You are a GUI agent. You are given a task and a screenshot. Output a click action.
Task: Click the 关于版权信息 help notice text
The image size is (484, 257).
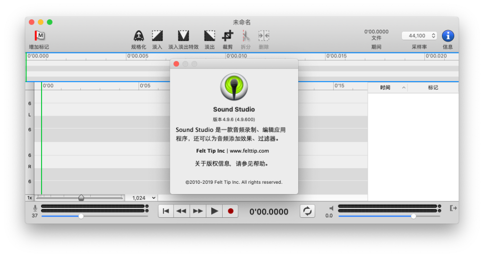[231, 163]
